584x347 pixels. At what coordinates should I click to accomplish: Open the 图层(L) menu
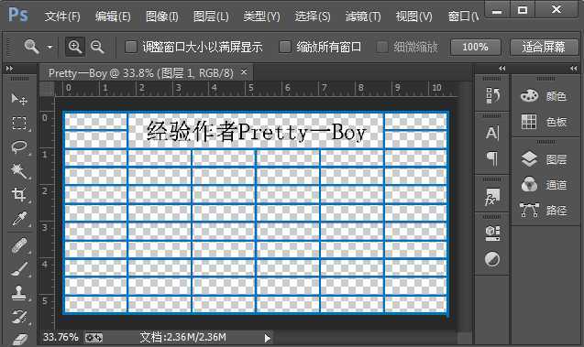(211, 16)
